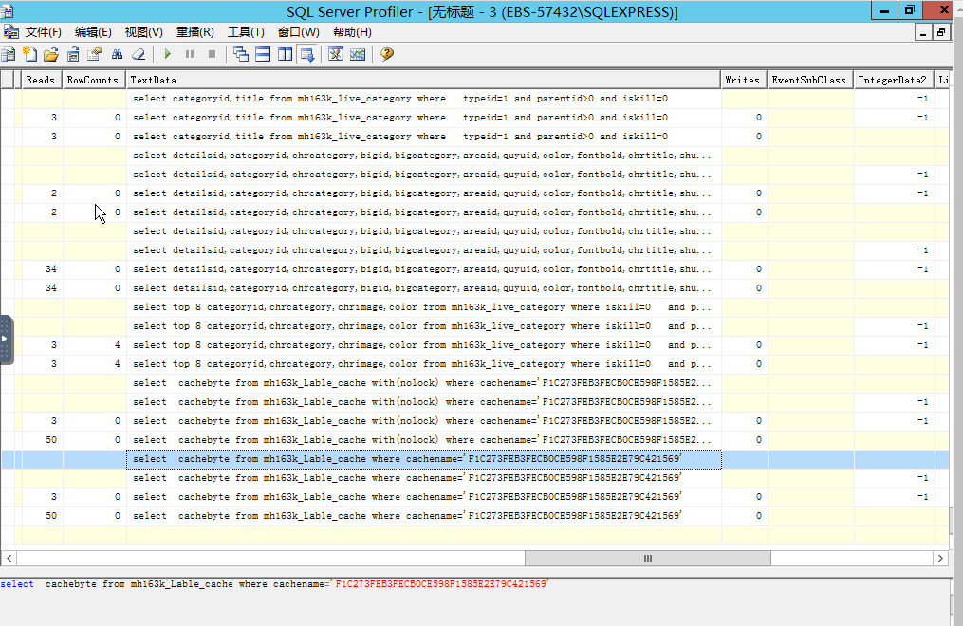
Task: Clear the trace window with eraser icon
Action: pyautogui.click(x=139, y=54)
